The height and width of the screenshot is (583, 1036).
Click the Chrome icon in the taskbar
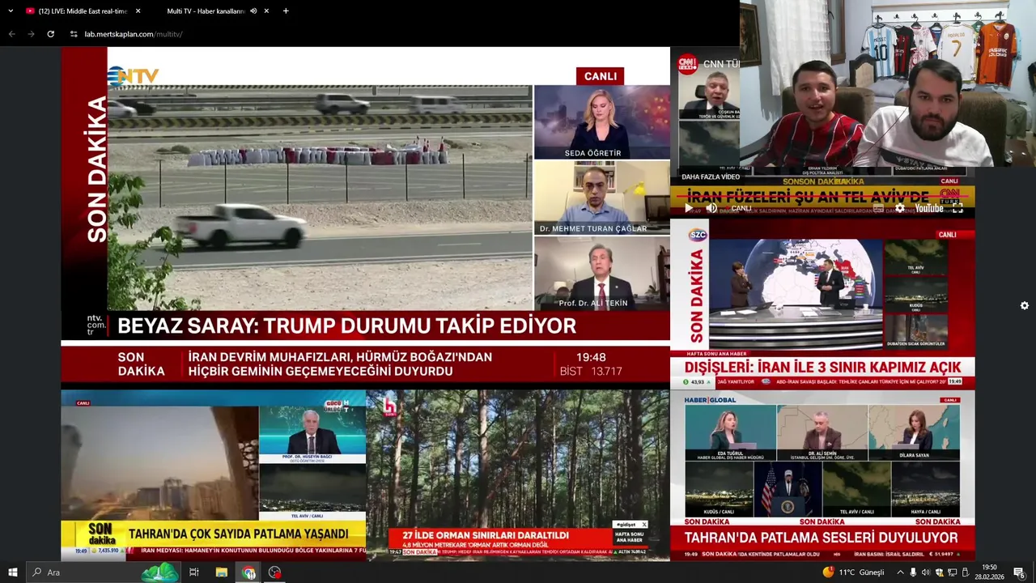(x=248, y=572)
